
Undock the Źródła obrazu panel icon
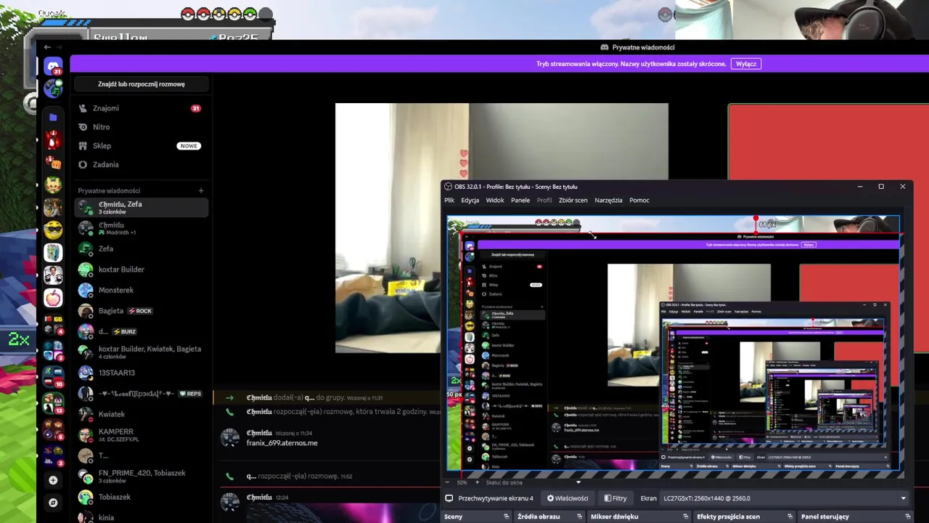[579, 516]
